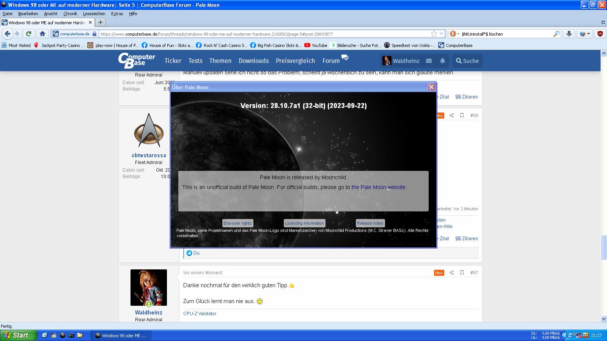Open the Release notes button
The height and width of the screenshot is (341, 607).
370,223
